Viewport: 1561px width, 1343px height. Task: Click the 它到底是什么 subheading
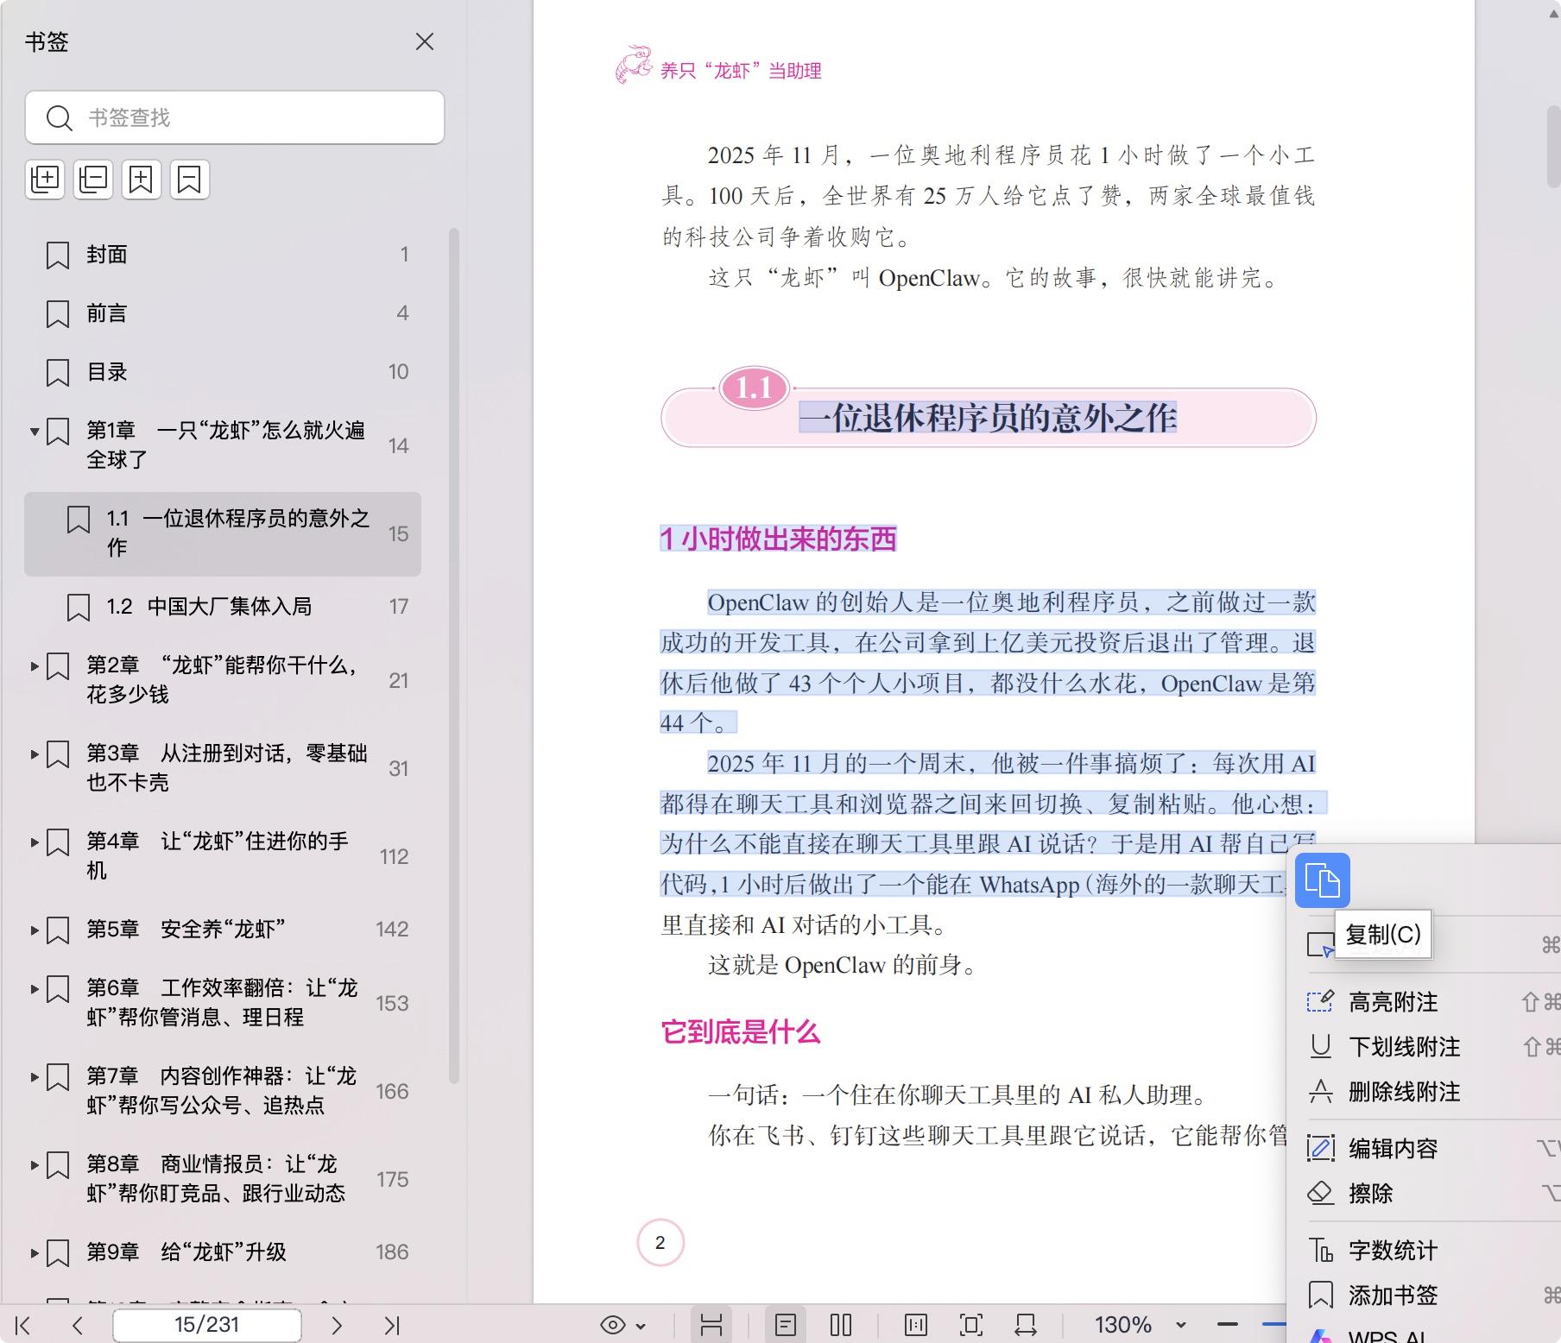(x=740, y=1032)
